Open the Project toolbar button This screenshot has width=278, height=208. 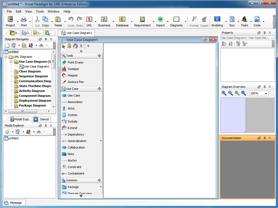click(10, 22)
